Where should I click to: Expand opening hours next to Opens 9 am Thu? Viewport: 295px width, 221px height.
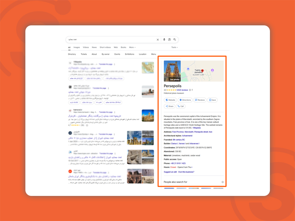[192, 167]
